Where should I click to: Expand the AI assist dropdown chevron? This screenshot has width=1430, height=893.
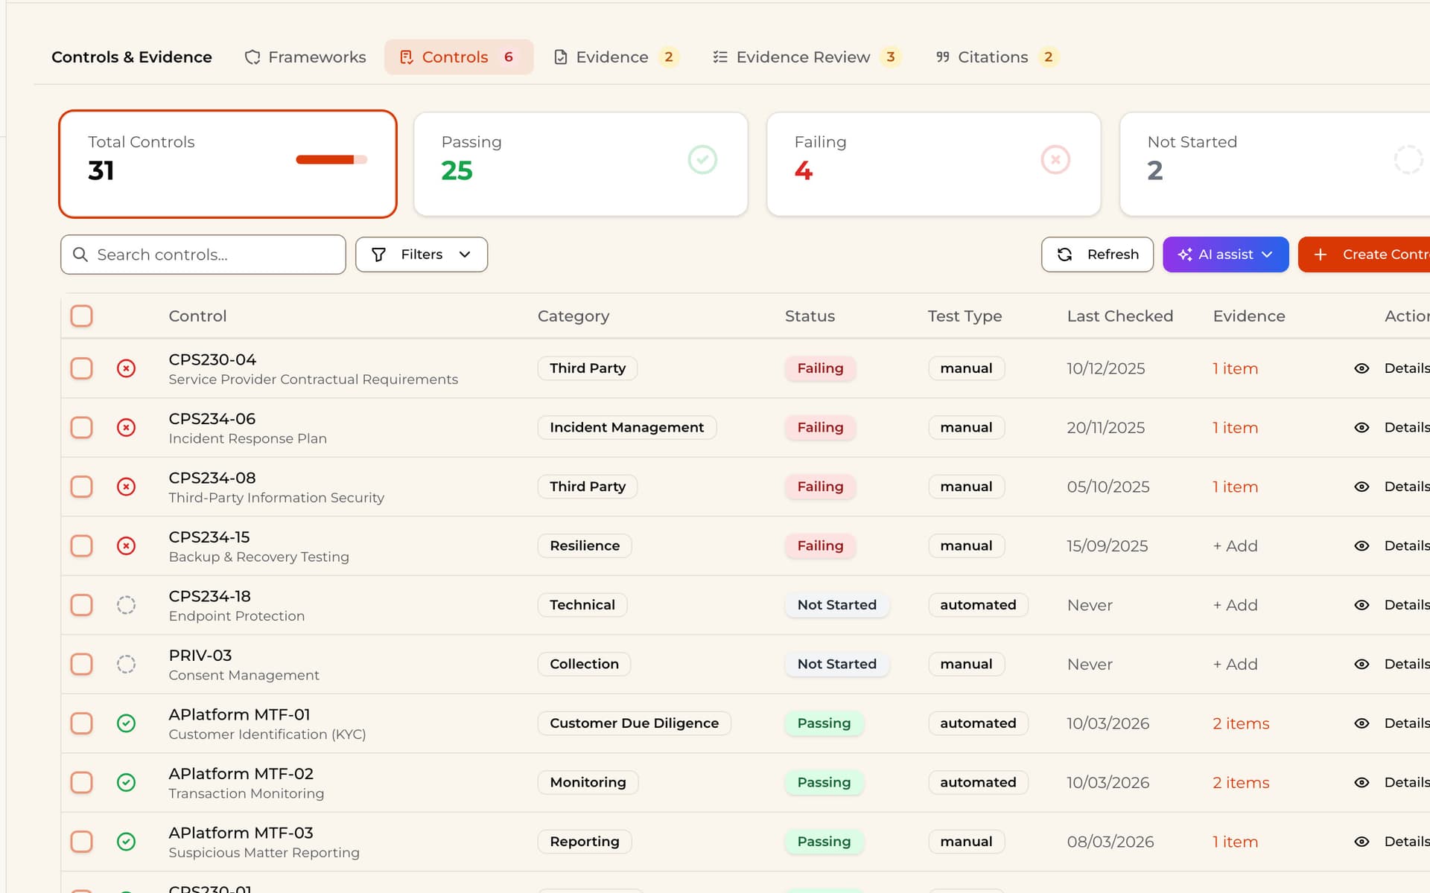(x=1267, y=255)
